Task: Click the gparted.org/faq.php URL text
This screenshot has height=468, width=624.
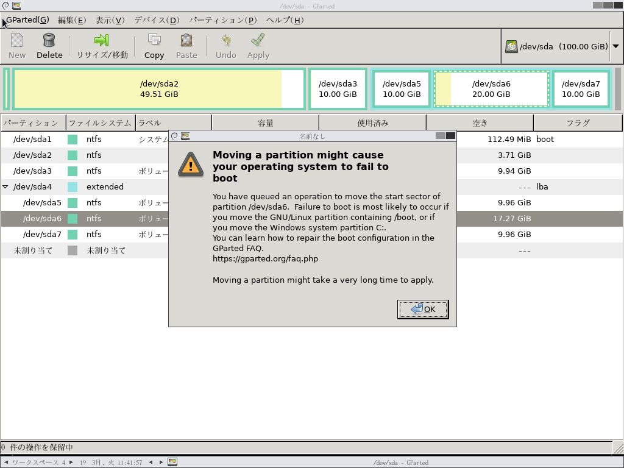Action: point(265,258)
